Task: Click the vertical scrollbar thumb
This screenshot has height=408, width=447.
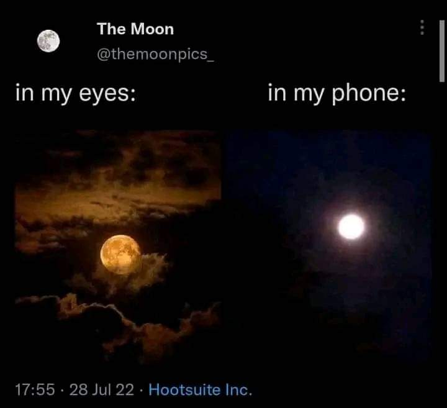Action: 442,52
